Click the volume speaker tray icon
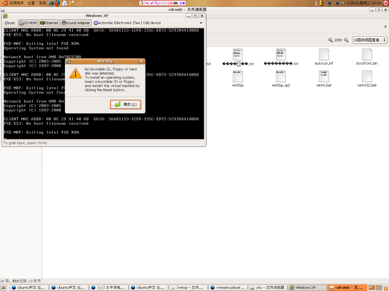The height and width of the screenshot is (291, 389). click(343, 3)
